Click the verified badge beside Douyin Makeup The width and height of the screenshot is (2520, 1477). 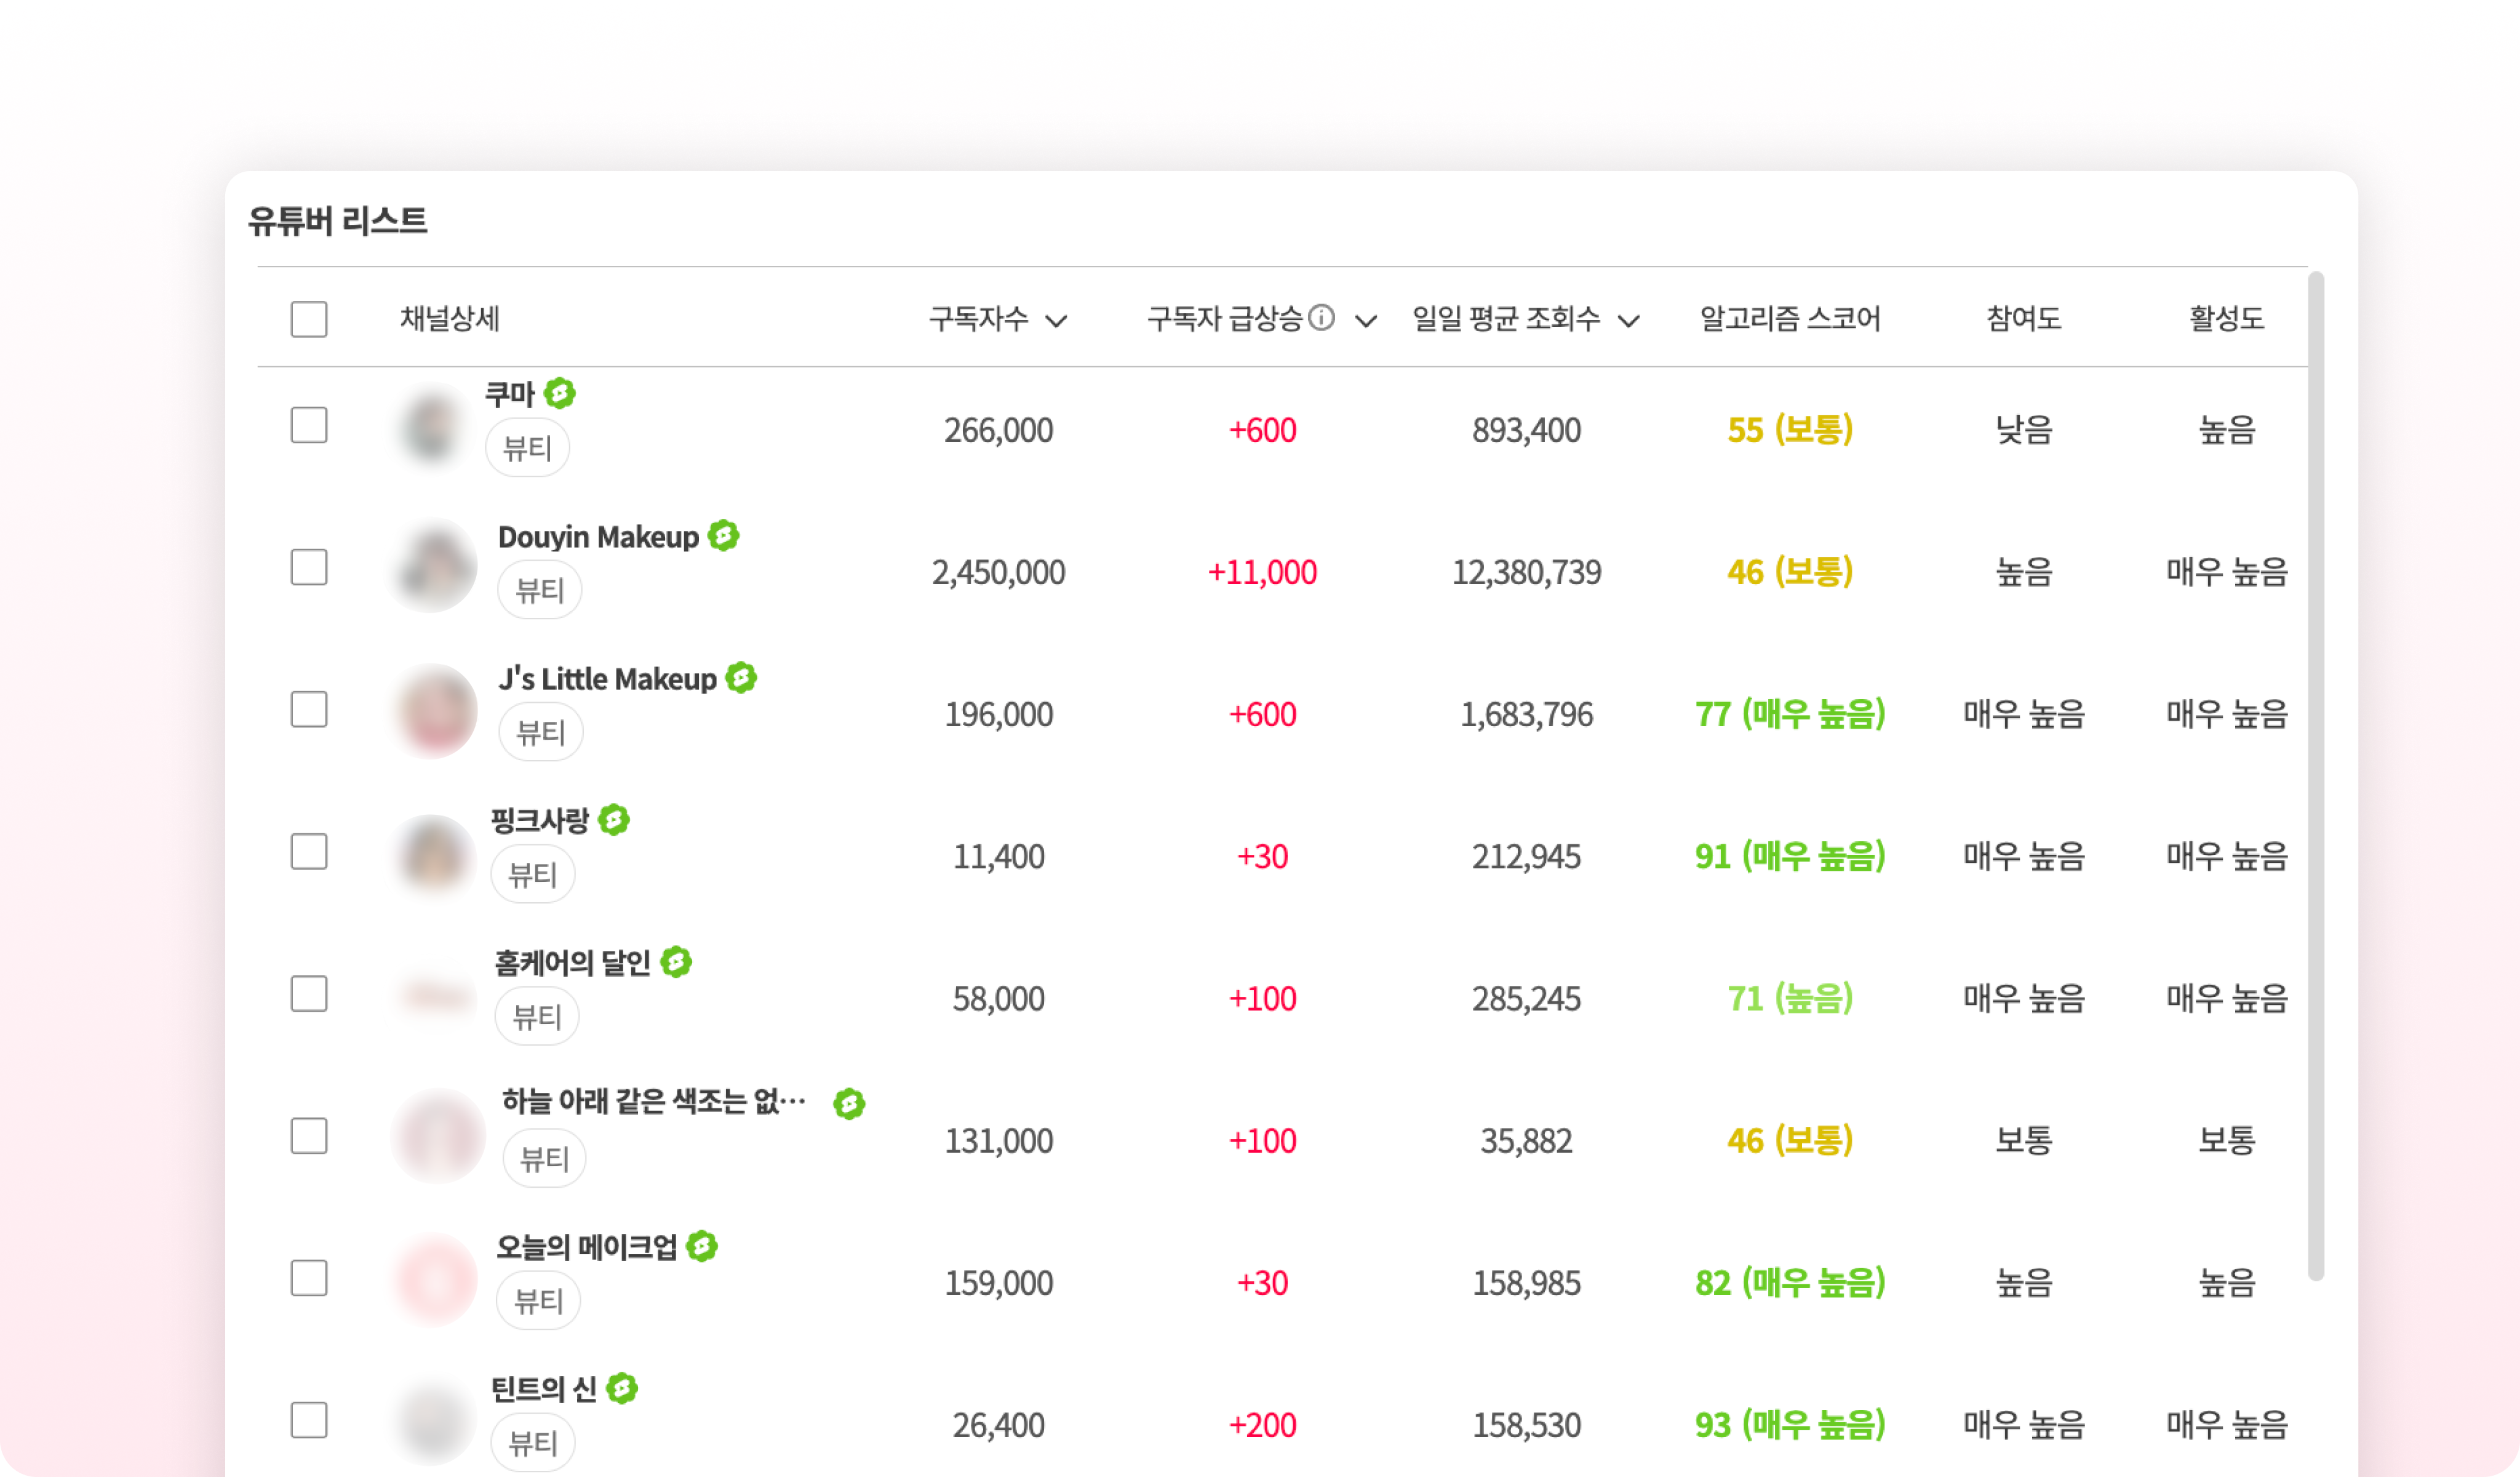coord(723,536)
